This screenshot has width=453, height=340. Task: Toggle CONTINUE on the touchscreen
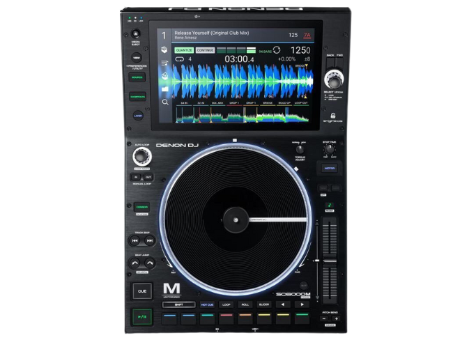(205, 50)
